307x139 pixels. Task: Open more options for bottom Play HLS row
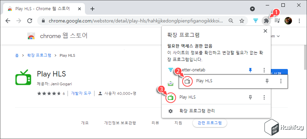(264, 97)
